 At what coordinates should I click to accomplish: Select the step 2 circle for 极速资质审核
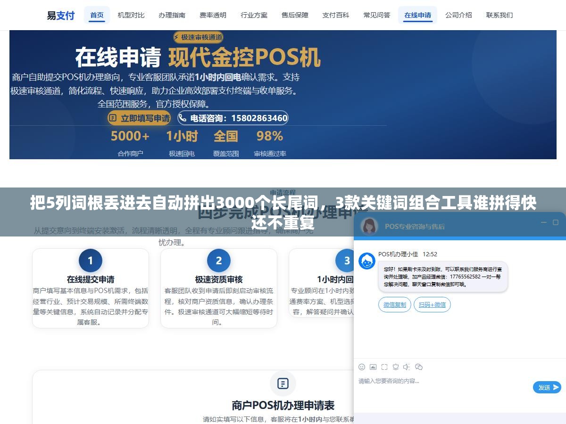click(x=219, y=261)
